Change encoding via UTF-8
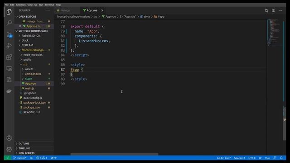This screenshot has height=163, width=290. click(x=252, y=158)
